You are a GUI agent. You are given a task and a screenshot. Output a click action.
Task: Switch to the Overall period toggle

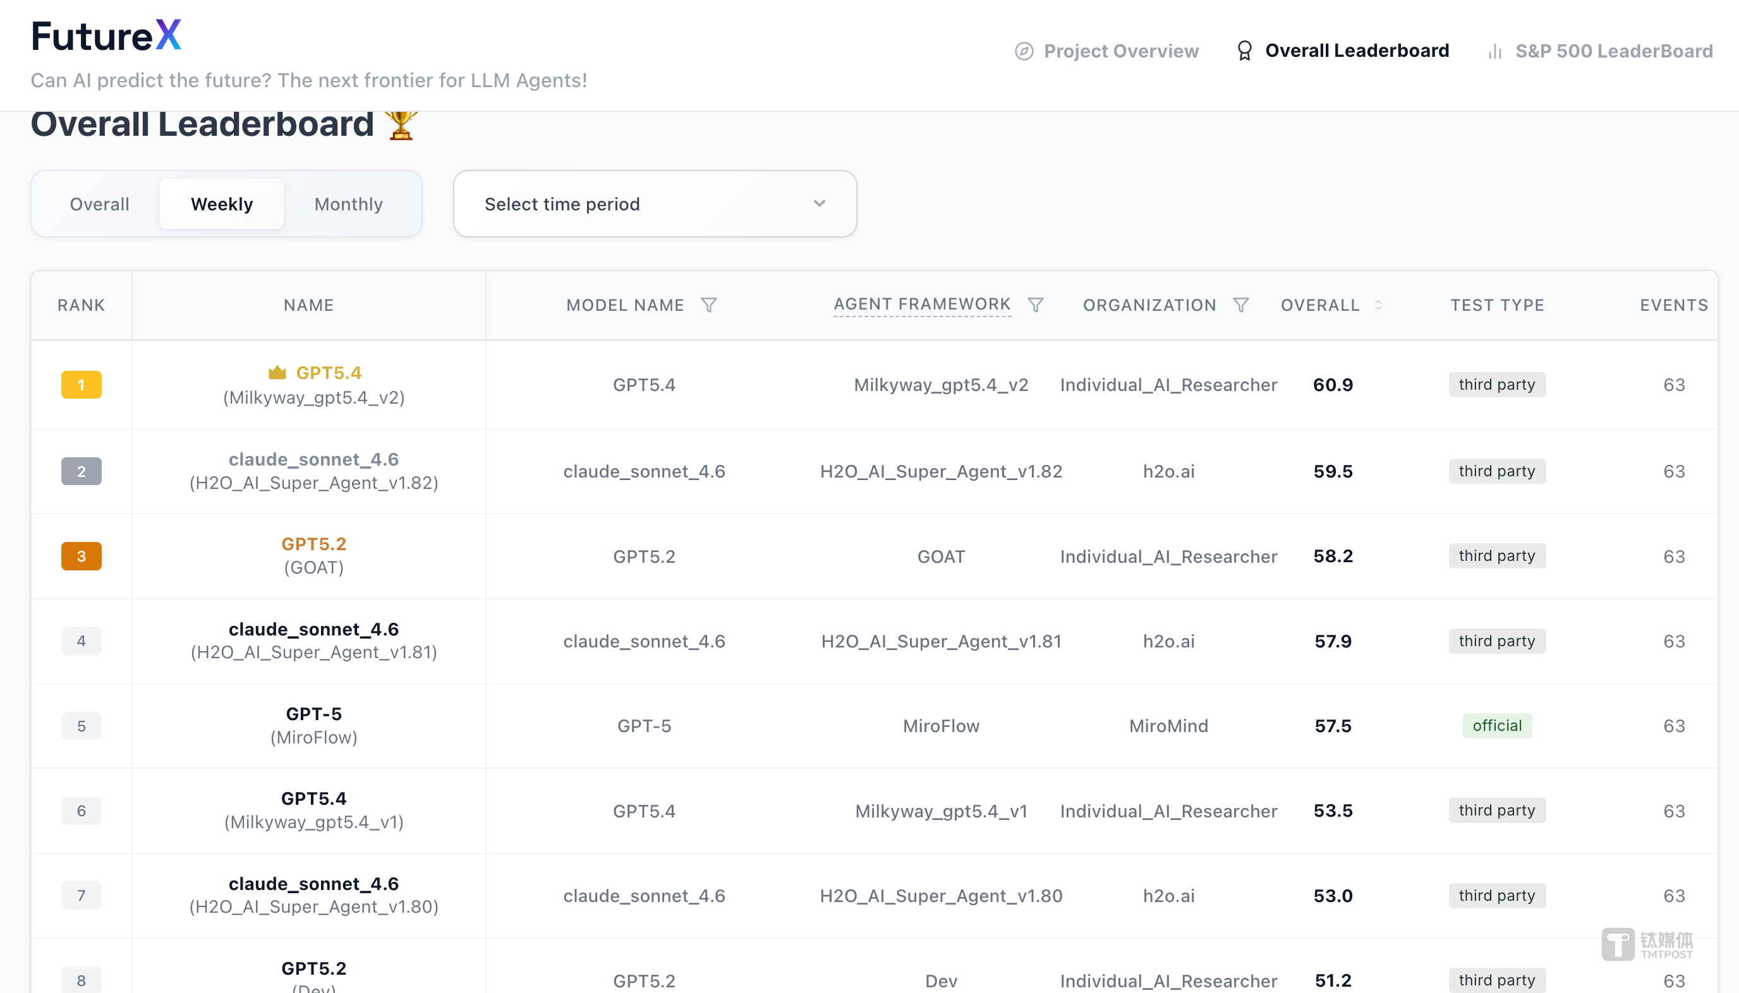coord(99,204)
